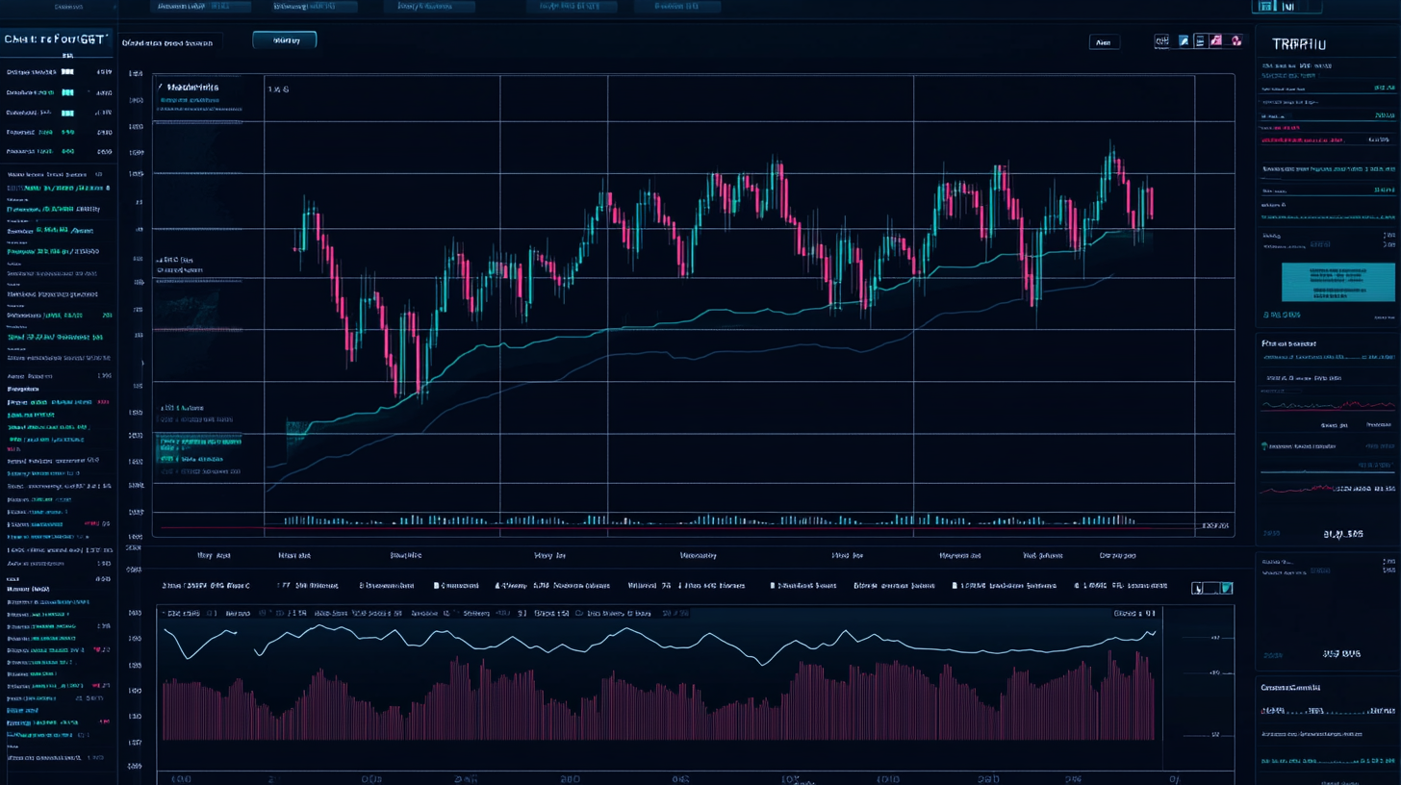Open the grid settings icon in the top toolbar
The height and width of the screenshot is (785, 1401).
tap(1200, 41)
